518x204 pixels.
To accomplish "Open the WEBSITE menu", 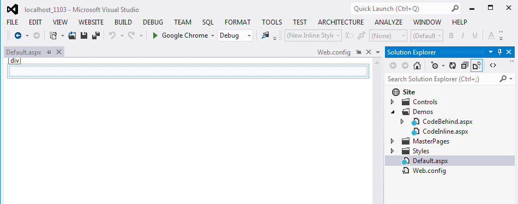I will tap(91, 22).
